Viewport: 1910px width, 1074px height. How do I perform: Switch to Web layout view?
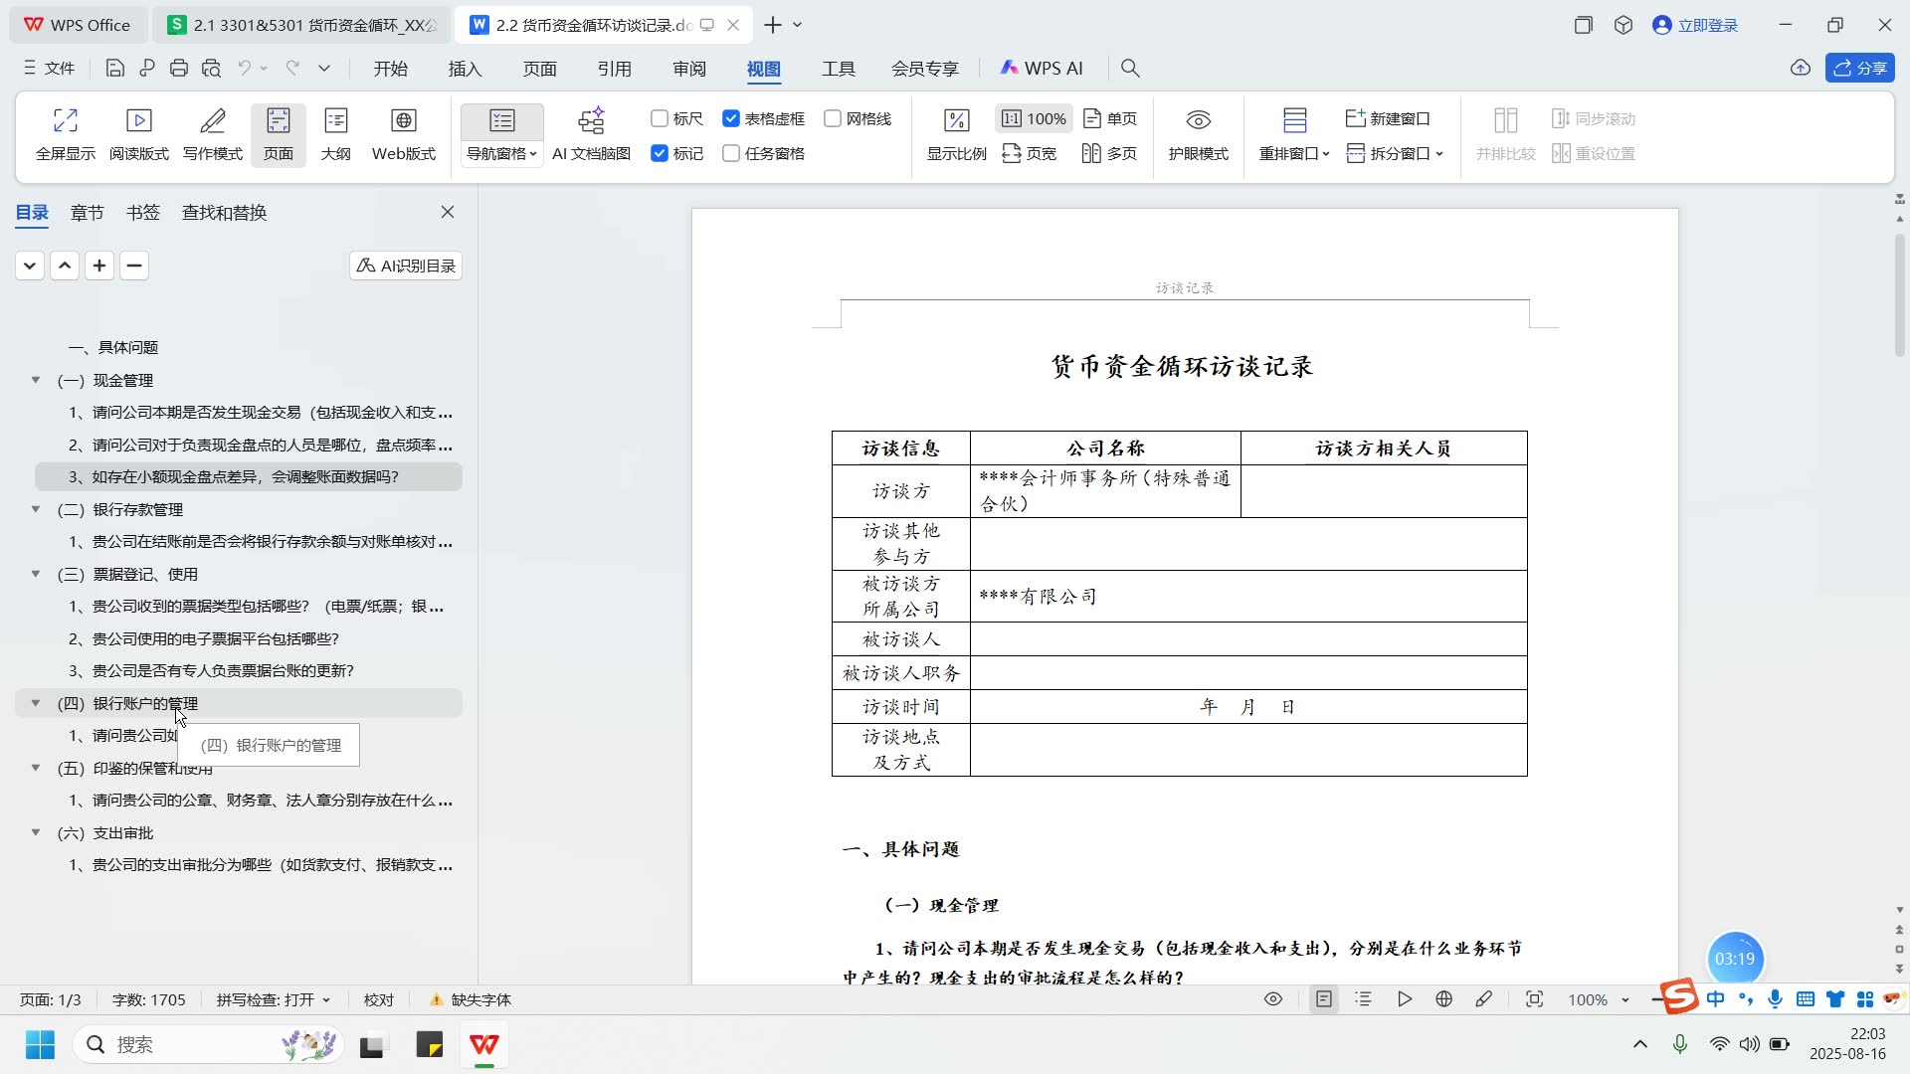[x=403, y=134]
